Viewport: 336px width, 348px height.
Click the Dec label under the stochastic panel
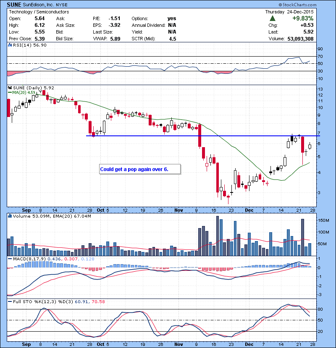click(x=249, y=344)
